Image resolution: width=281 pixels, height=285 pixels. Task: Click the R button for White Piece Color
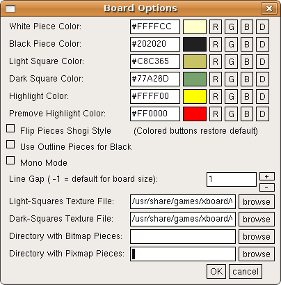[x=216, y=27]
